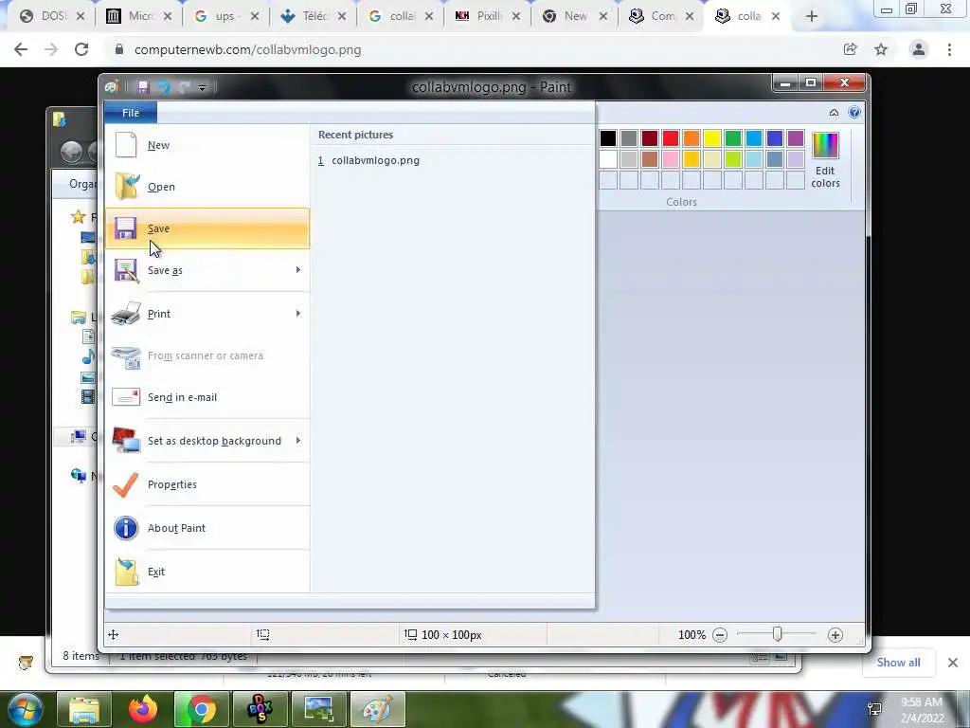This screenshot has width=970, height=728.
Task: Open Windows Explorer from the taskbar
Action: pos(84,709)
